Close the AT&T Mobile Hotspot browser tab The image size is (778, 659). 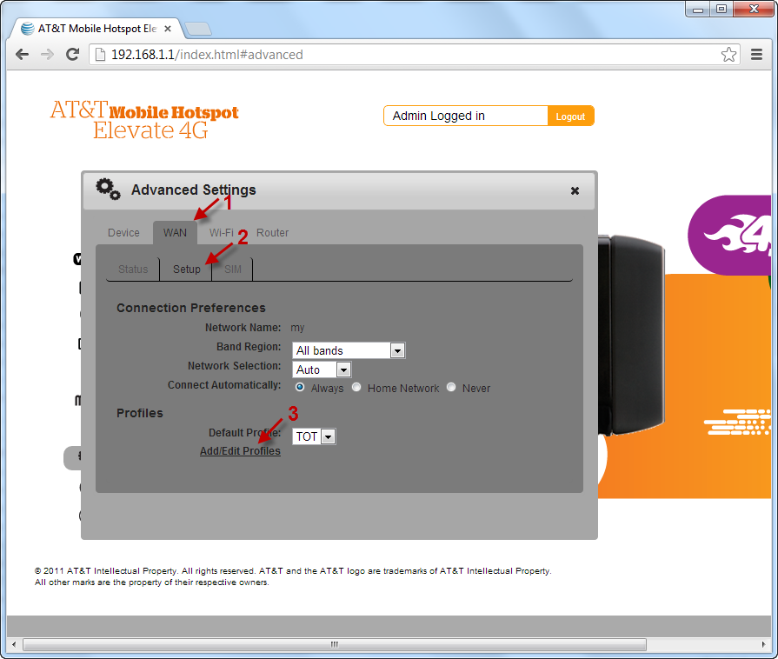coord(168,29)
